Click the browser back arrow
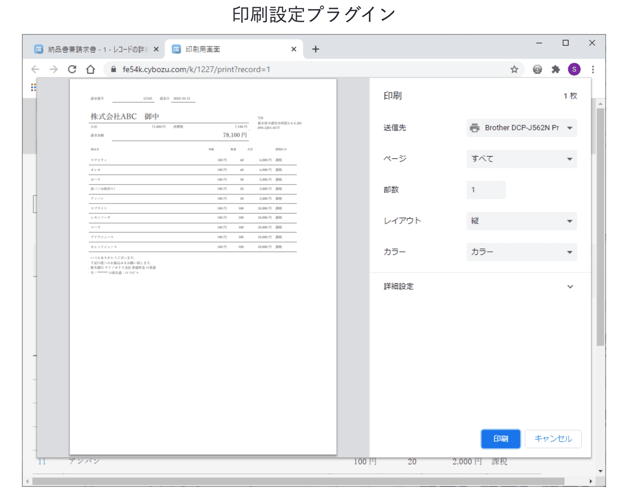This screenshot has height=494, width=639. (36, 69)
